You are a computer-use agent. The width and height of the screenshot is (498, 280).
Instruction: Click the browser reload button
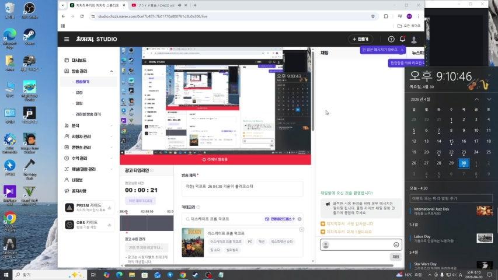[x=82, y=16]
